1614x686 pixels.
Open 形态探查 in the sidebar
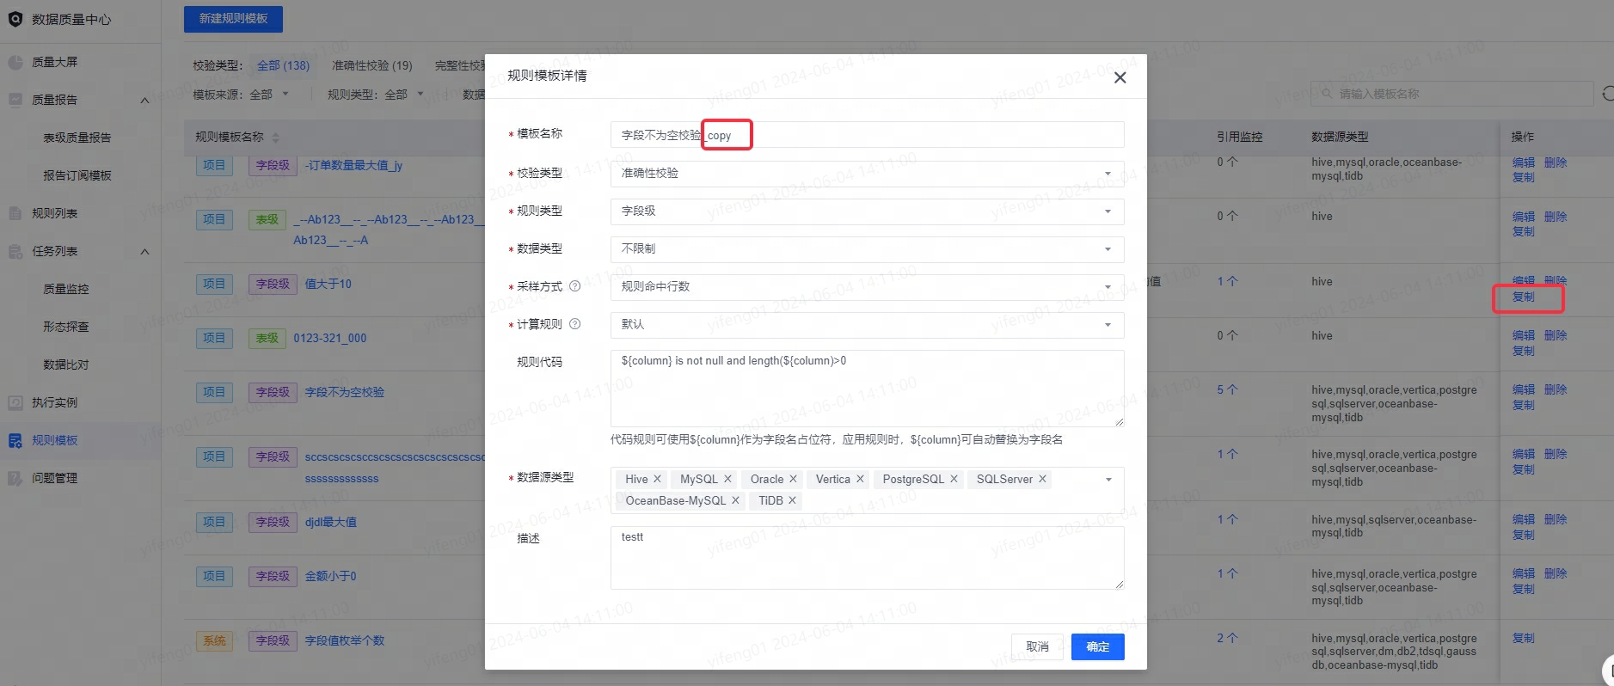pyautogui.click(x=66, y=327)
